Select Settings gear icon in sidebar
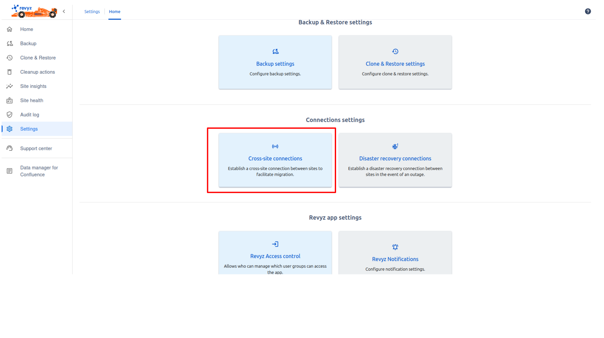 [10, 129]
